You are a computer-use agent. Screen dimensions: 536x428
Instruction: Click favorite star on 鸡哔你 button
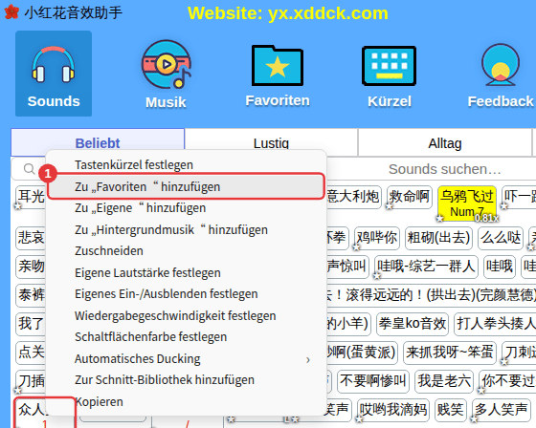click(356, 247)
